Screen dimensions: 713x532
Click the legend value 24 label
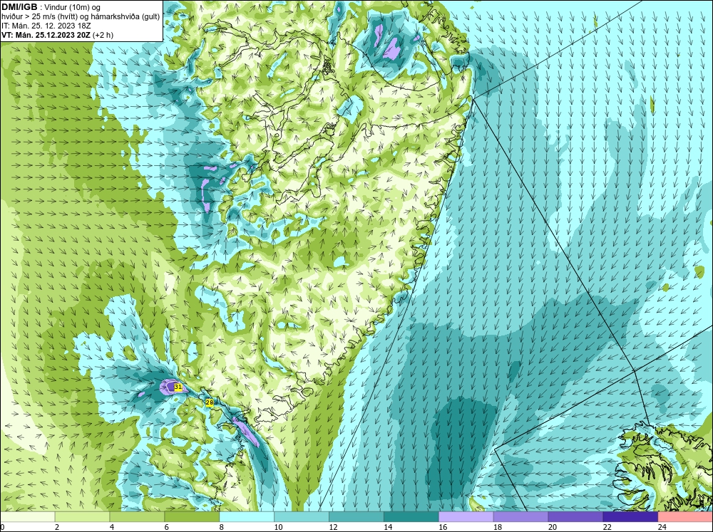point(662,527)
